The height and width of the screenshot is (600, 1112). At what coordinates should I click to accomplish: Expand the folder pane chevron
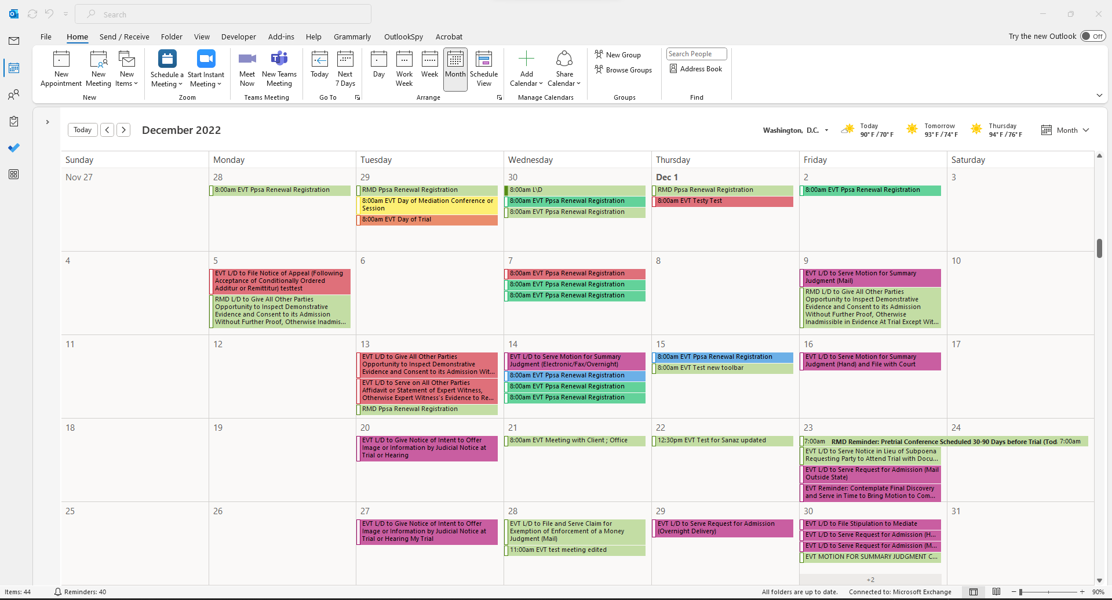tap(48, 122)
